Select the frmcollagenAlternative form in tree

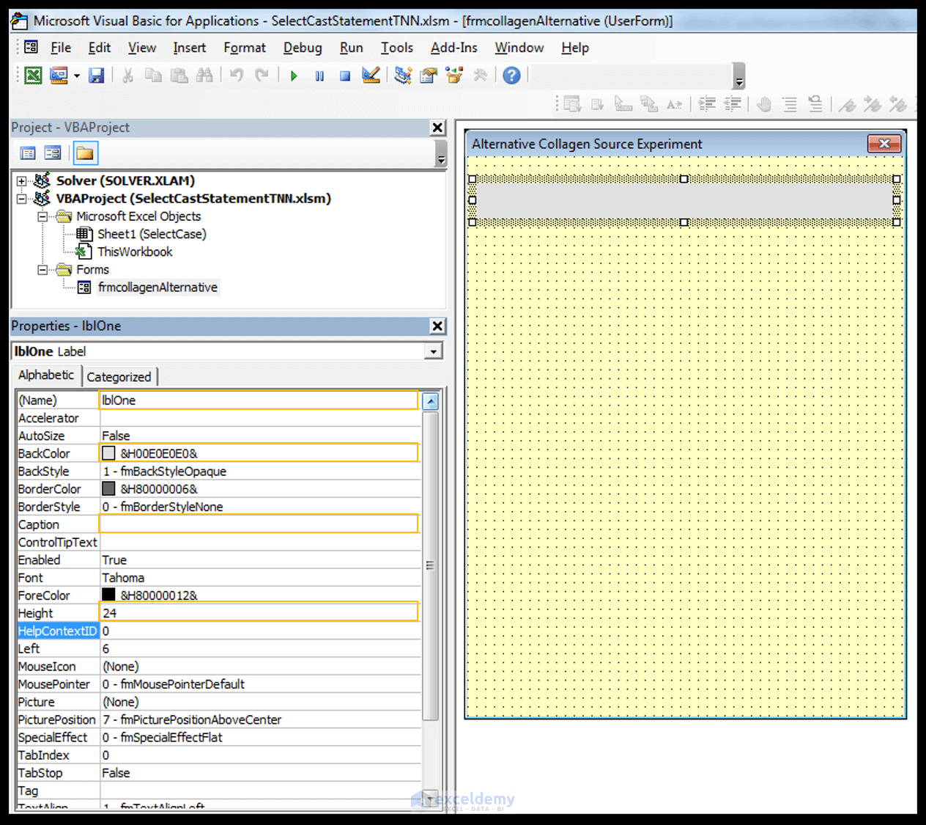pos(157,287)
